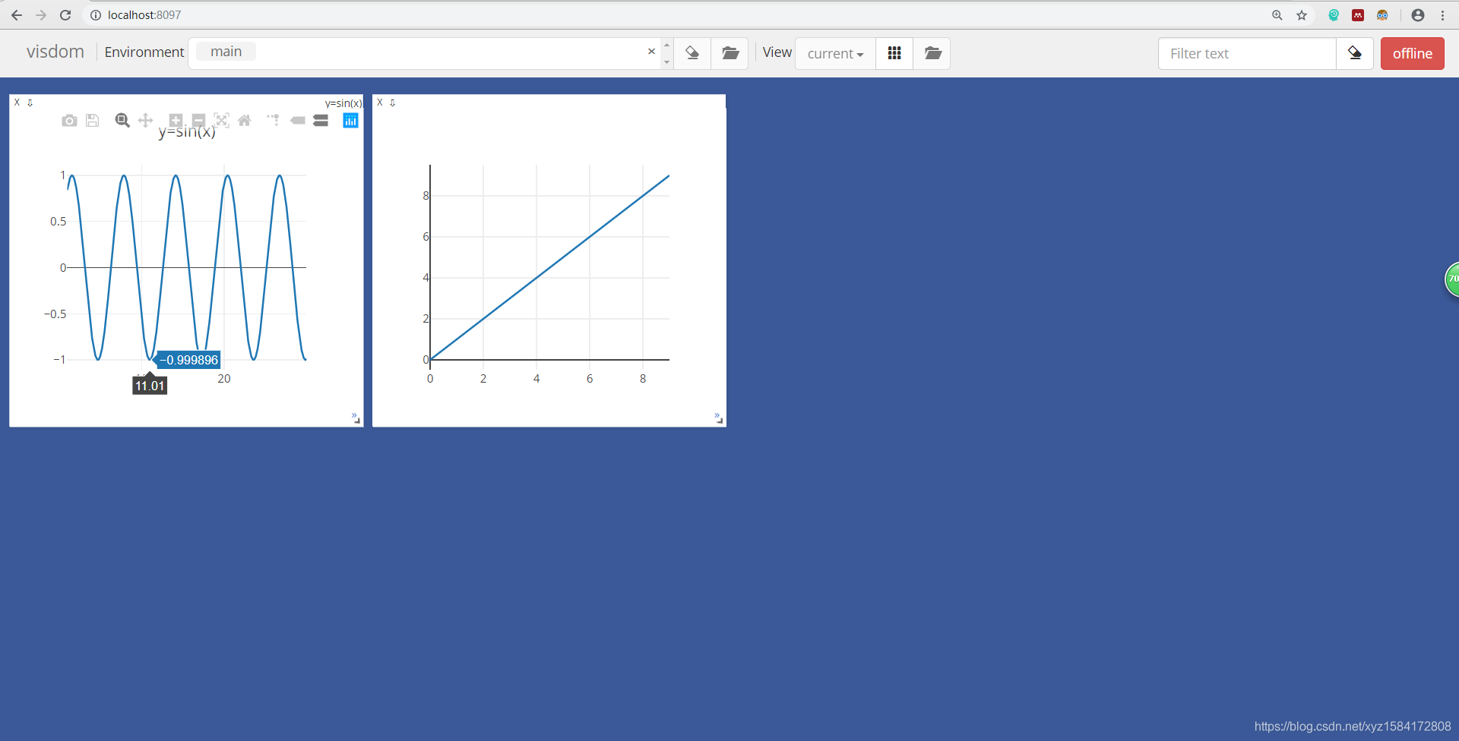This screenshot has height=741, width=1459.
Task: Click the Autoscale icon in plot toolbar
Action: pyautogui.click(x=221, y=121)
